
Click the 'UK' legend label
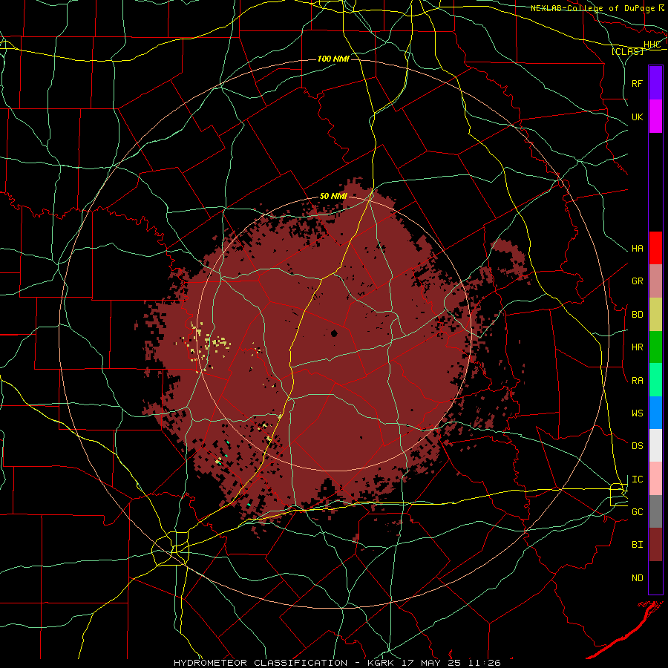click(x=637, y=117)
